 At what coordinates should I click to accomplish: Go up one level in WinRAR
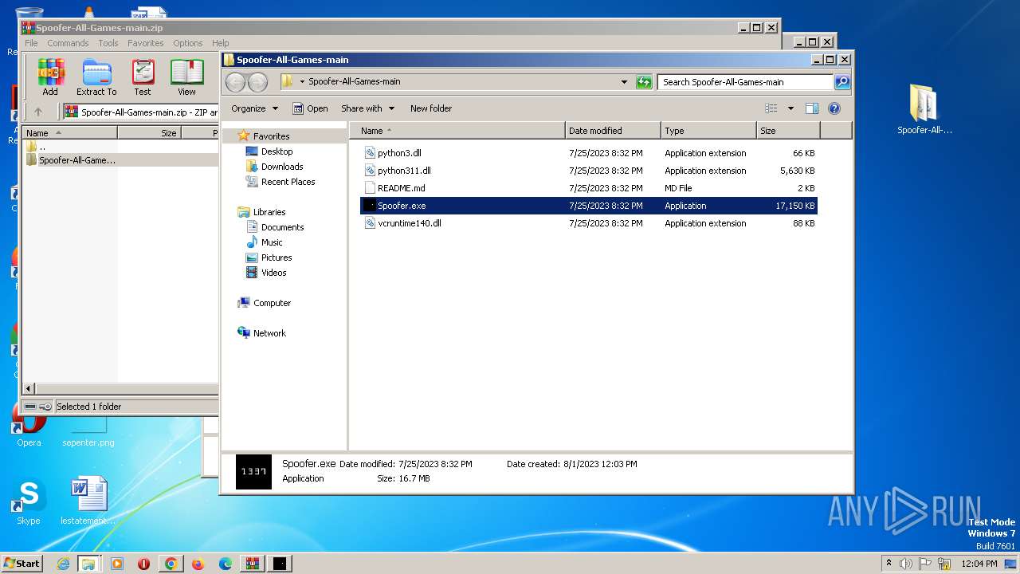[37, 112]
